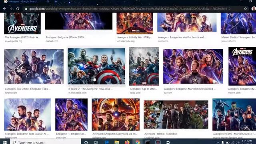Open the pinterest.com Marvel Studios' Avengers thumbnail
This screenshot has height=144, width=256.
[238, 23]
